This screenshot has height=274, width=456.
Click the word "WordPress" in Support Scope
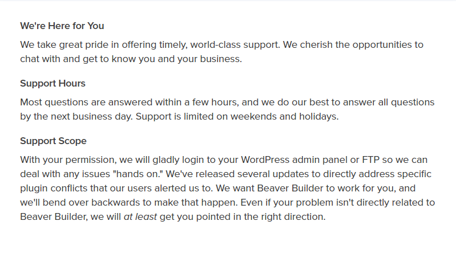coord(265,160)
